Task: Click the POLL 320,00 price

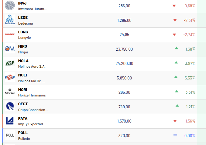Action: coord(124,136)
